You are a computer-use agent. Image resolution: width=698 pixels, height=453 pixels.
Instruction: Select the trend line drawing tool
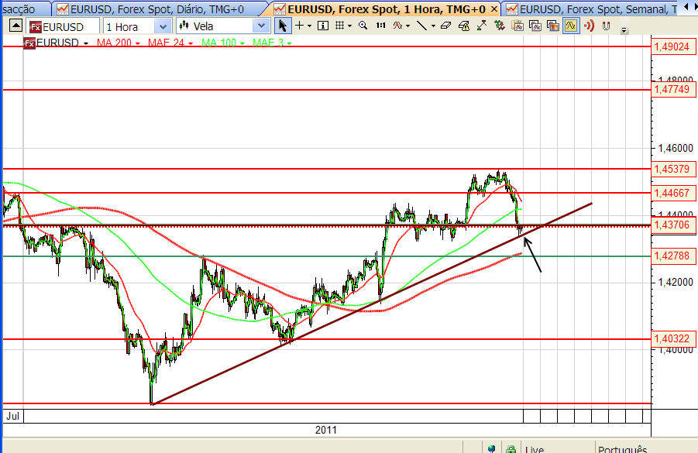(x=421, y=26)
